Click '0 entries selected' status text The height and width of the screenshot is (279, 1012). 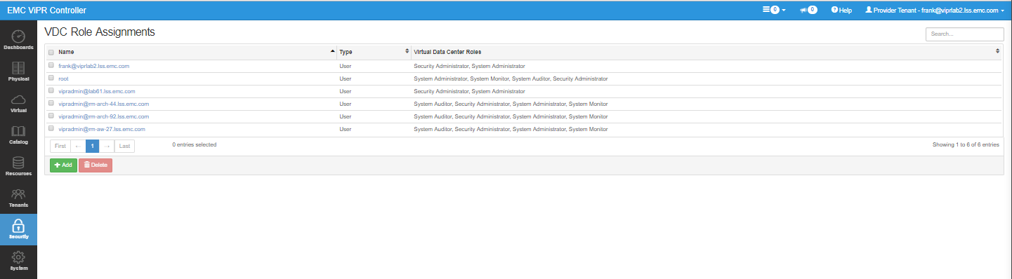pos(195,145)
